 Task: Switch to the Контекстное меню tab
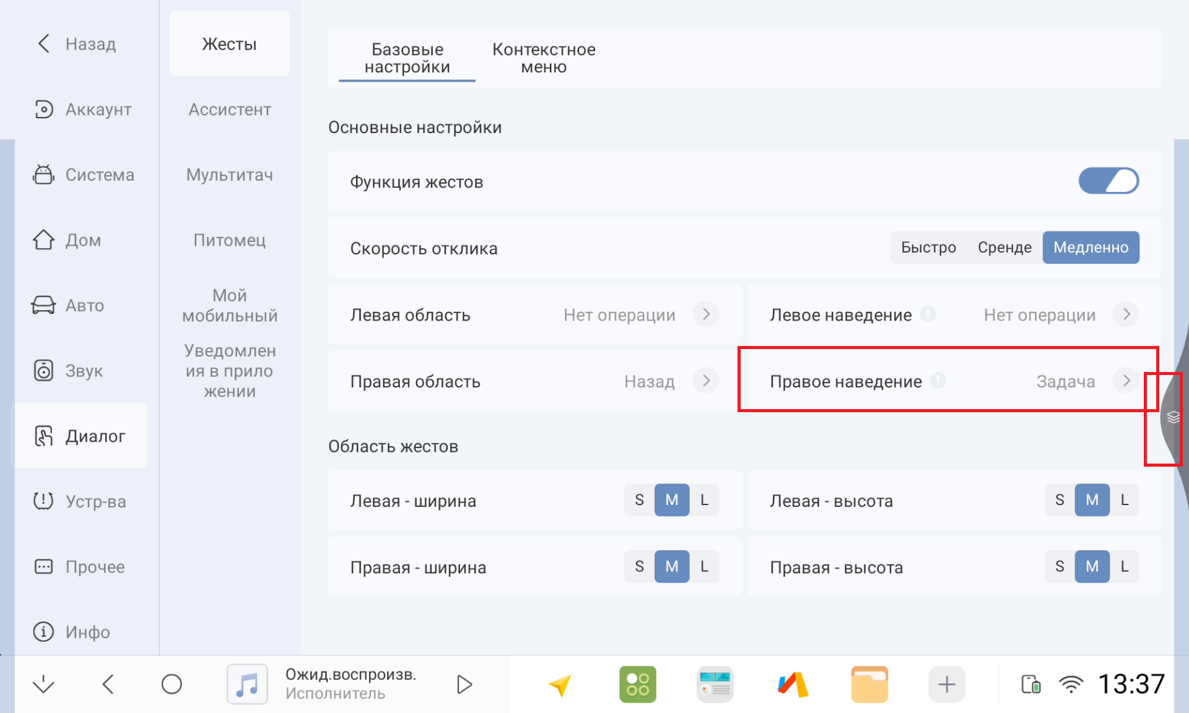[x=544, y=58]
